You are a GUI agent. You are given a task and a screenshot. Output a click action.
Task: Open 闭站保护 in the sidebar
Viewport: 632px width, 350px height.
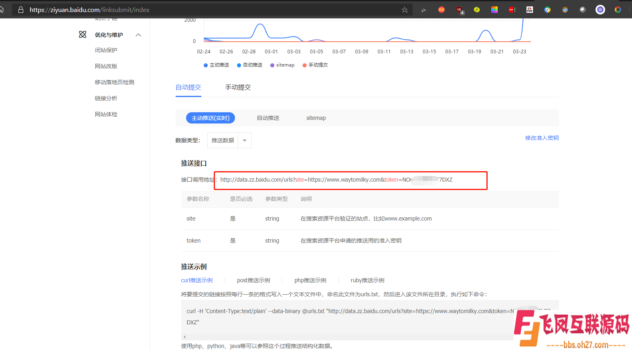(x=106, y=50)
